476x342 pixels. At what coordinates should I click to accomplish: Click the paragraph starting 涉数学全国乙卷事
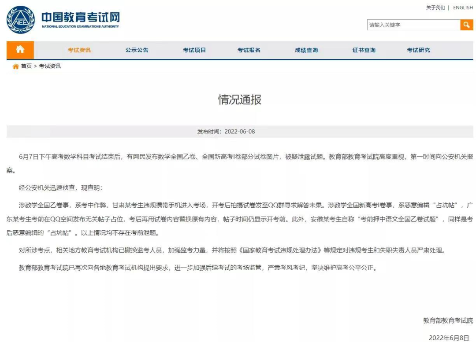point(240,219)
